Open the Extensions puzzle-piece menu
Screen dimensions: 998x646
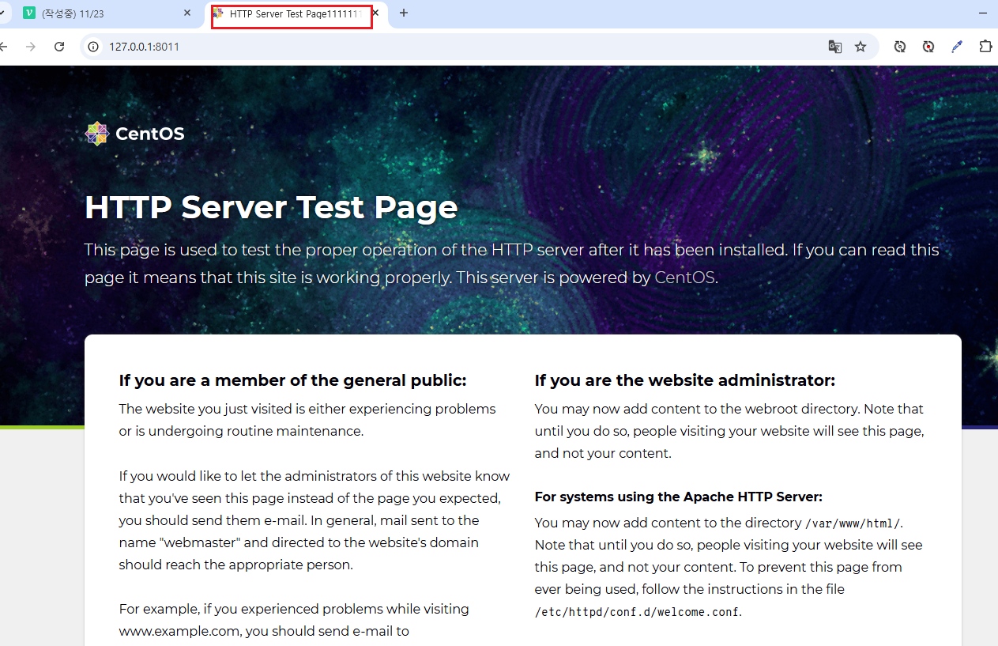pos(985,47)
